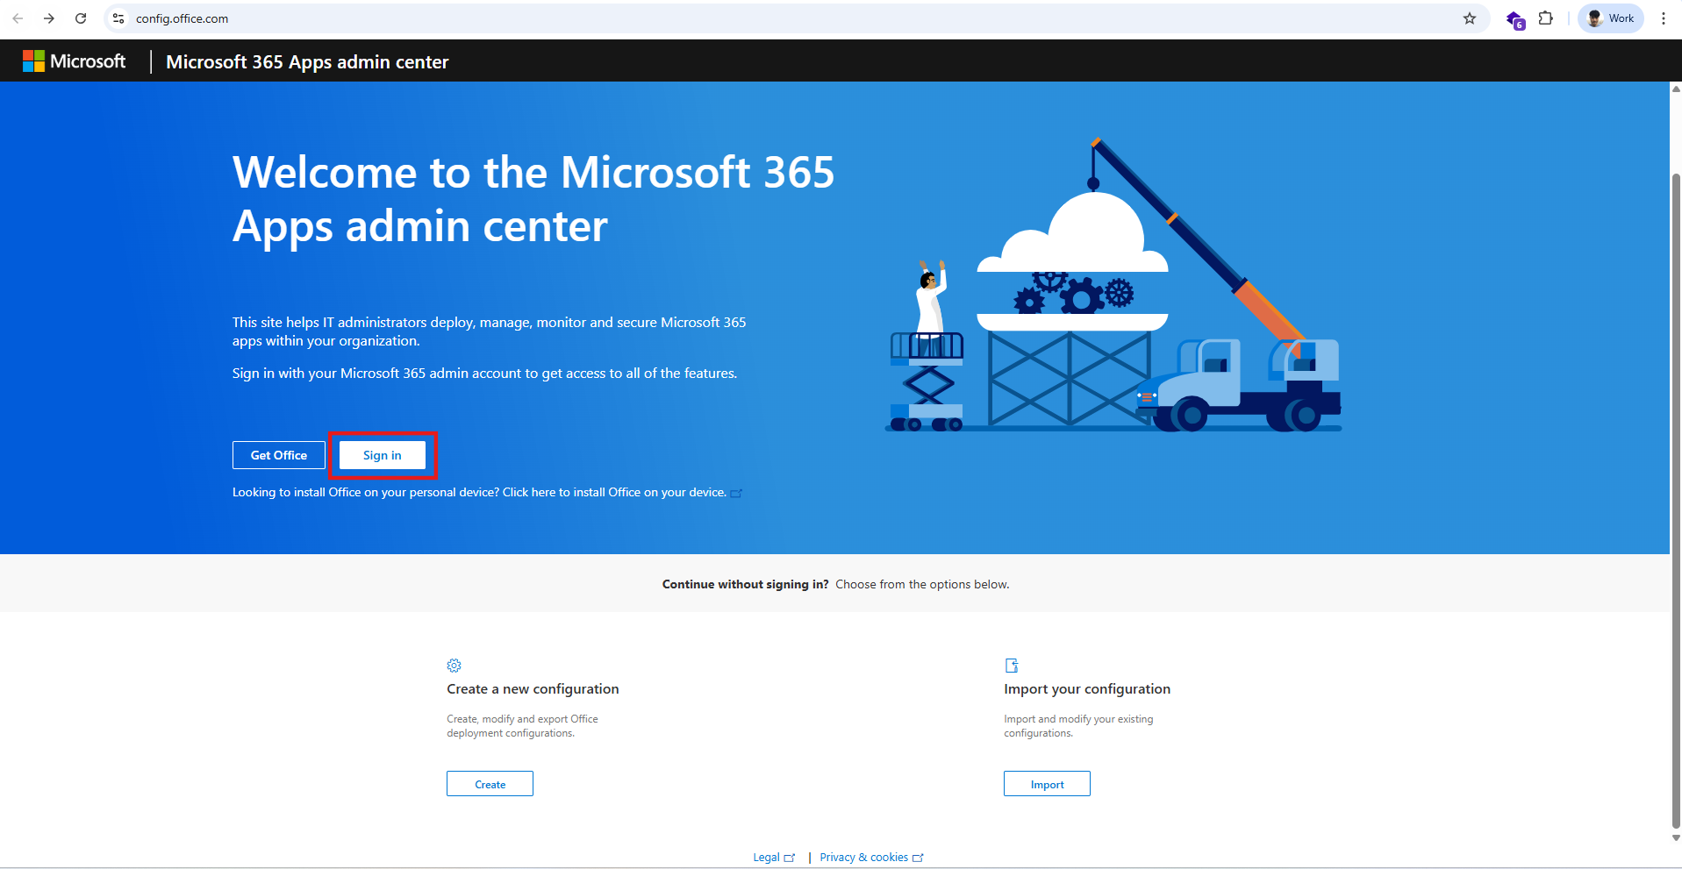Click the browser forward arrow
The image size is (1682, 869).
click(x=49, y=18)
